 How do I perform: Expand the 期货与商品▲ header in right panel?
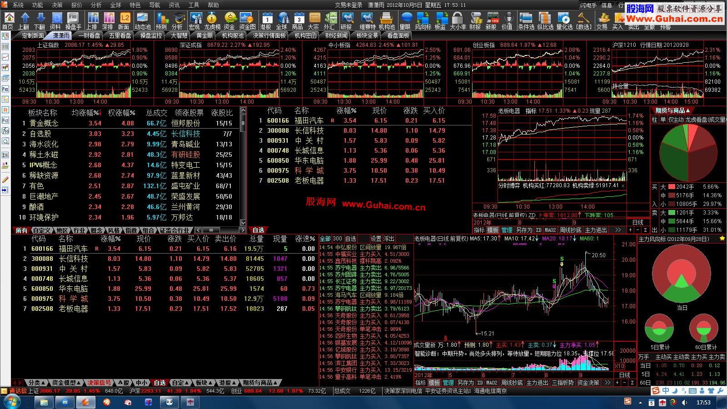[672, 110]
